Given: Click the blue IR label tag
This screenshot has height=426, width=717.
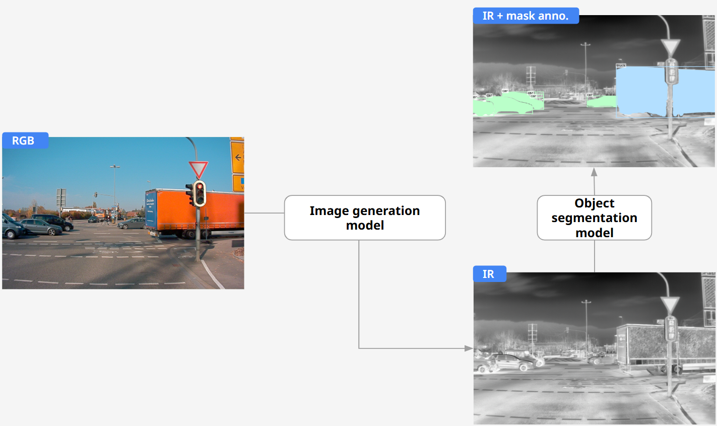Looking at the screenshot, I should [489, 274].
